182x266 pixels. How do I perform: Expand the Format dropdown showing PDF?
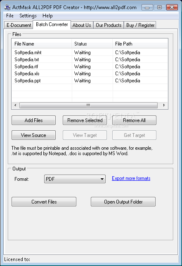click(75, 179)
